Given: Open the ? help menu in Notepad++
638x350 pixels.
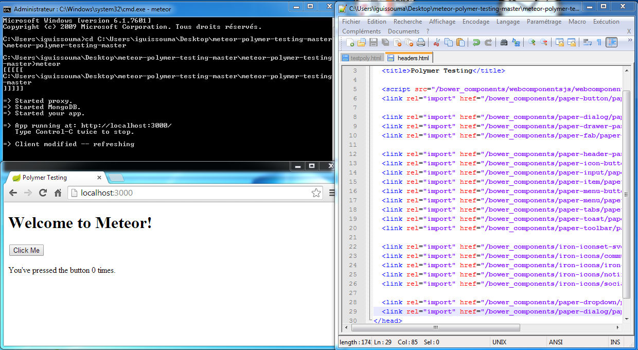Looking at the screenshot, I should tap(428, 31).
